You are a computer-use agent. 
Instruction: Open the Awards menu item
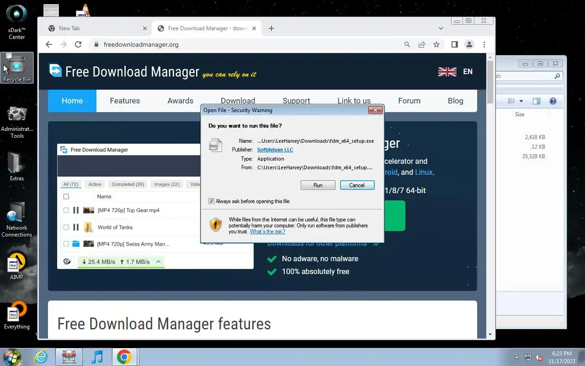pos(180,101)
